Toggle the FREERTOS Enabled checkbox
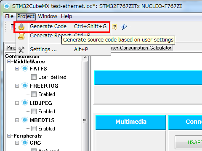202x151 pixels. 34,94
